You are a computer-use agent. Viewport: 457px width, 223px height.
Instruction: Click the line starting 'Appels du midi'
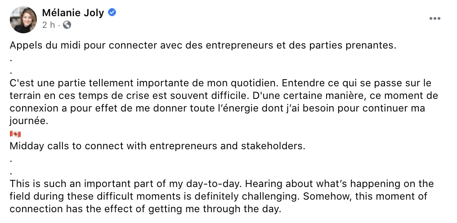click(203, 46)
